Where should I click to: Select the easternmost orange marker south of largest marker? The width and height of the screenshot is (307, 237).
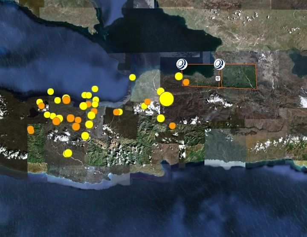click(172, 126)
